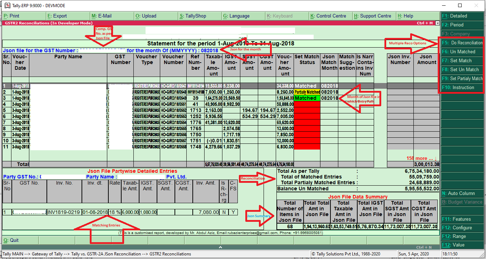Image resolution: width=486 pixels, height=259 pixels.
Task: Click voucher amount 7,850.00 in row 9
Action: pyautogui.click(x=285, y=135)
